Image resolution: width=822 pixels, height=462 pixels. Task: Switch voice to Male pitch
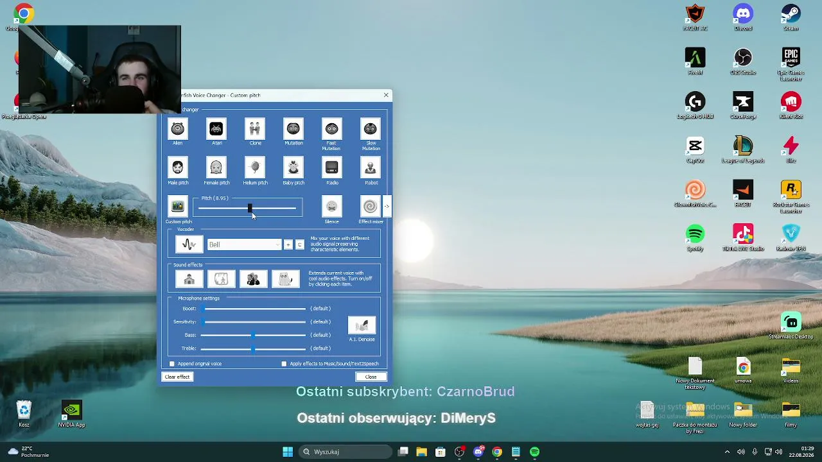pyautogui.click(x=177, y=168)
